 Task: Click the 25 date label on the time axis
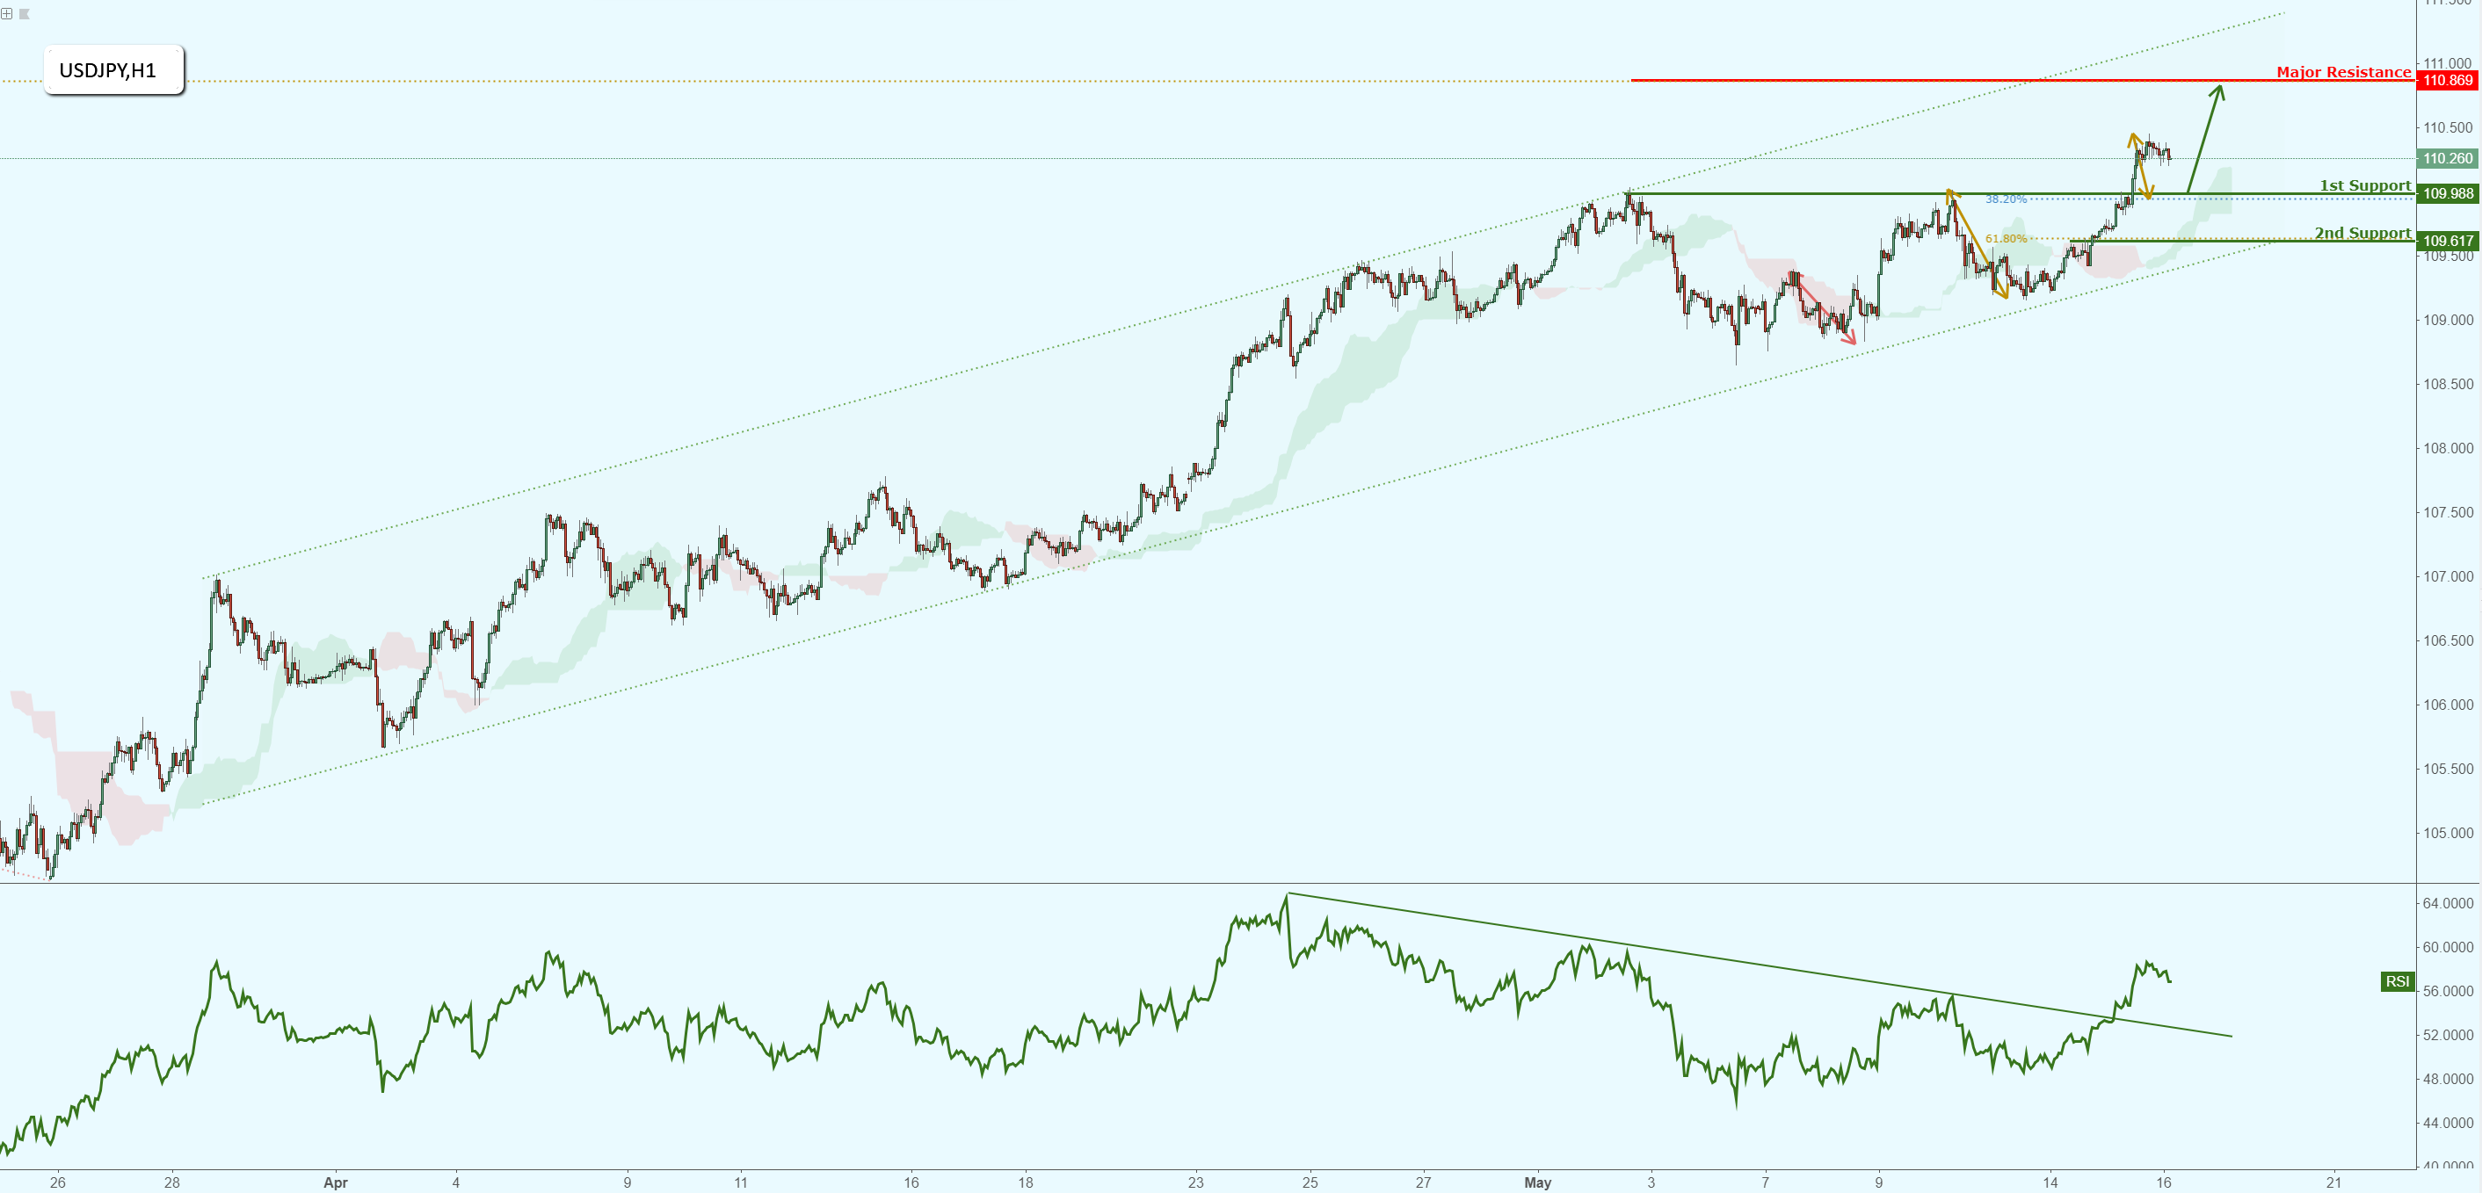pos(1310,1182)
